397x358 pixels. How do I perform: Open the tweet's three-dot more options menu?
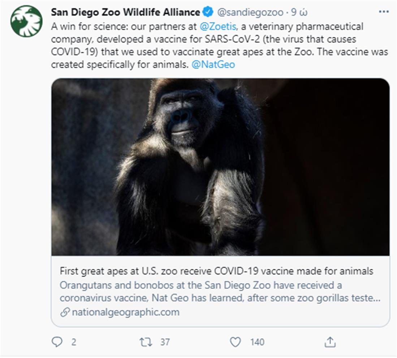click(x=383, y=12)
